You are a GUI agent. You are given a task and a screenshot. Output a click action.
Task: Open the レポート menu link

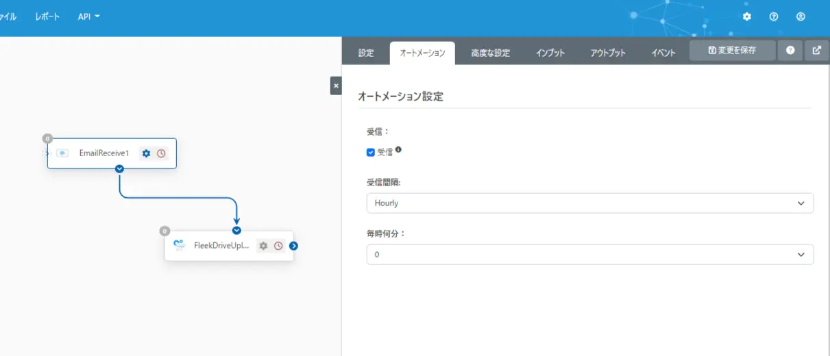(47, 16)
